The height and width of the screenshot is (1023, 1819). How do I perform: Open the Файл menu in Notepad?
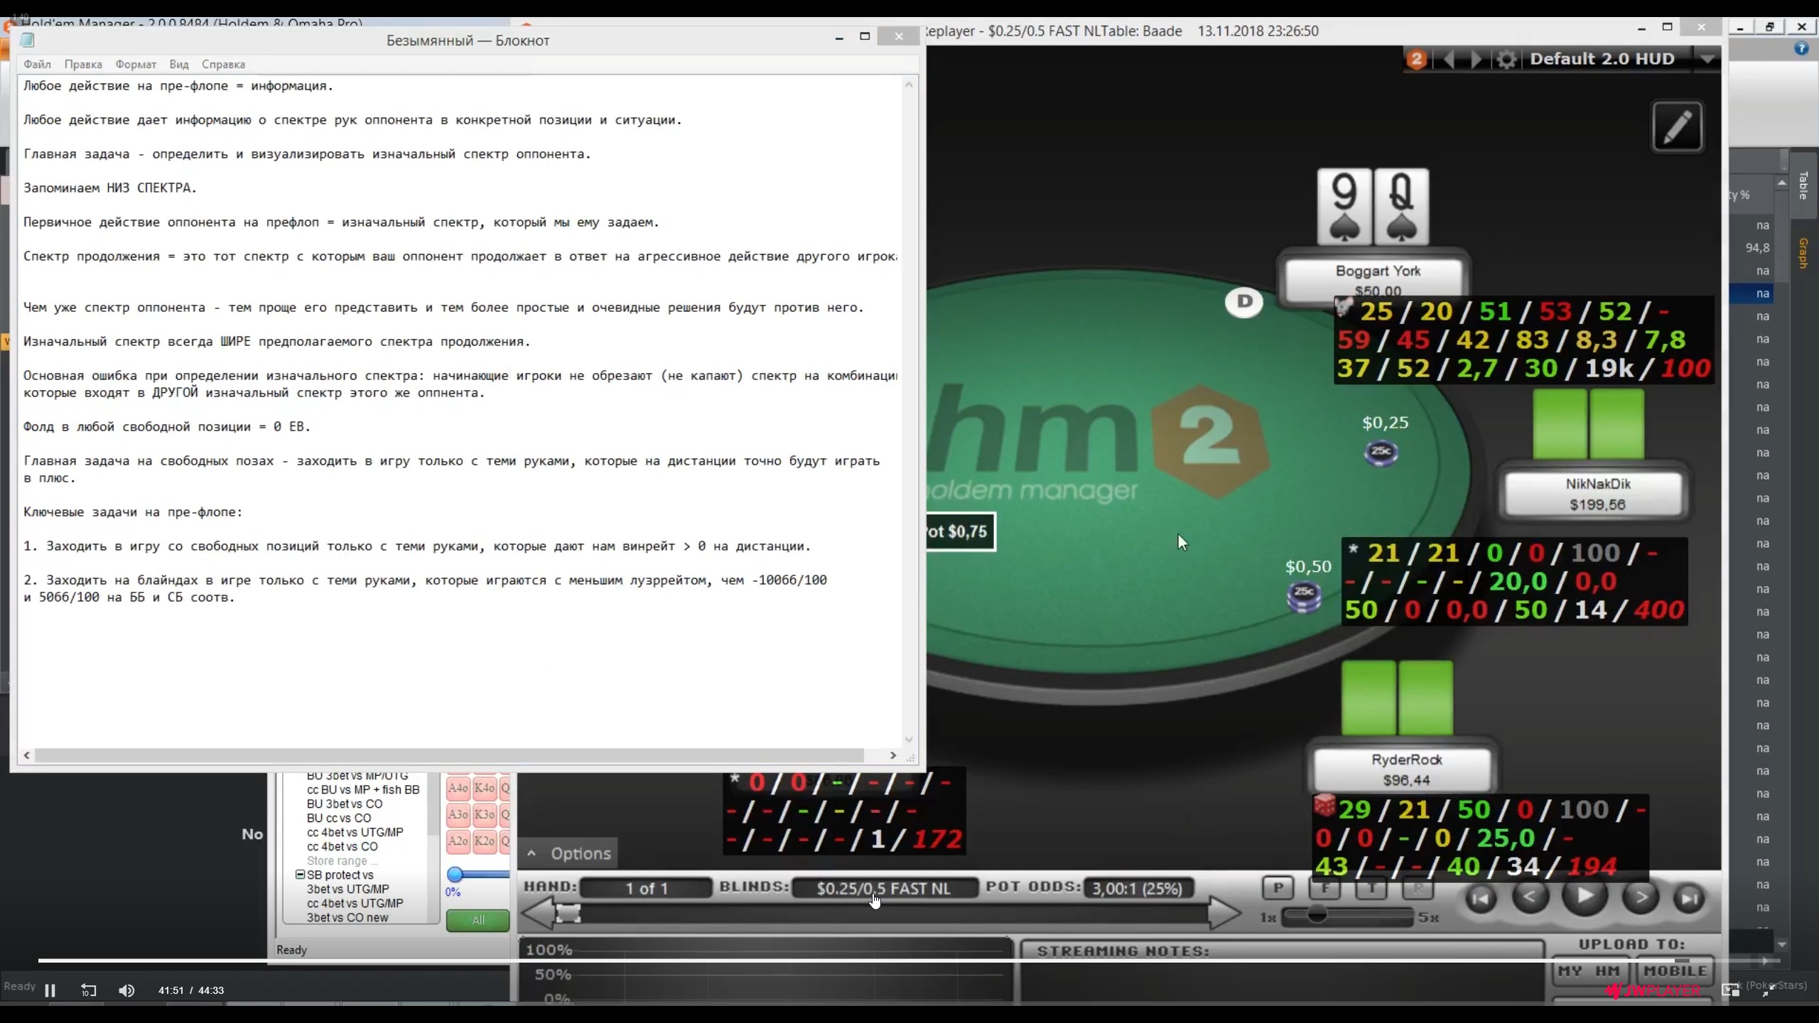[x=37, y=64]
